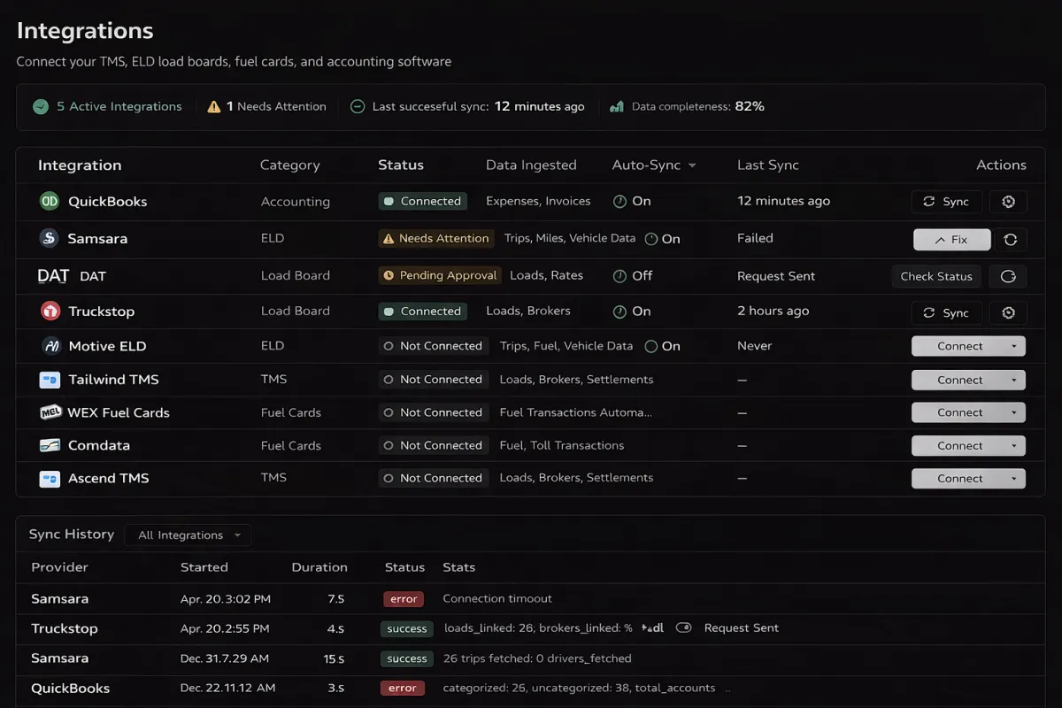Image resolution: width=1062 pixels, height=708 pixels.
Task: Click data completeness chart icon
Action: pos(617,106)
